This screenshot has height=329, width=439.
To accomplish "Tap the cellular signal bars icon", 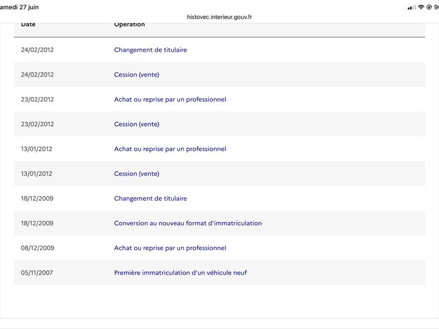I will pos(412,8).
